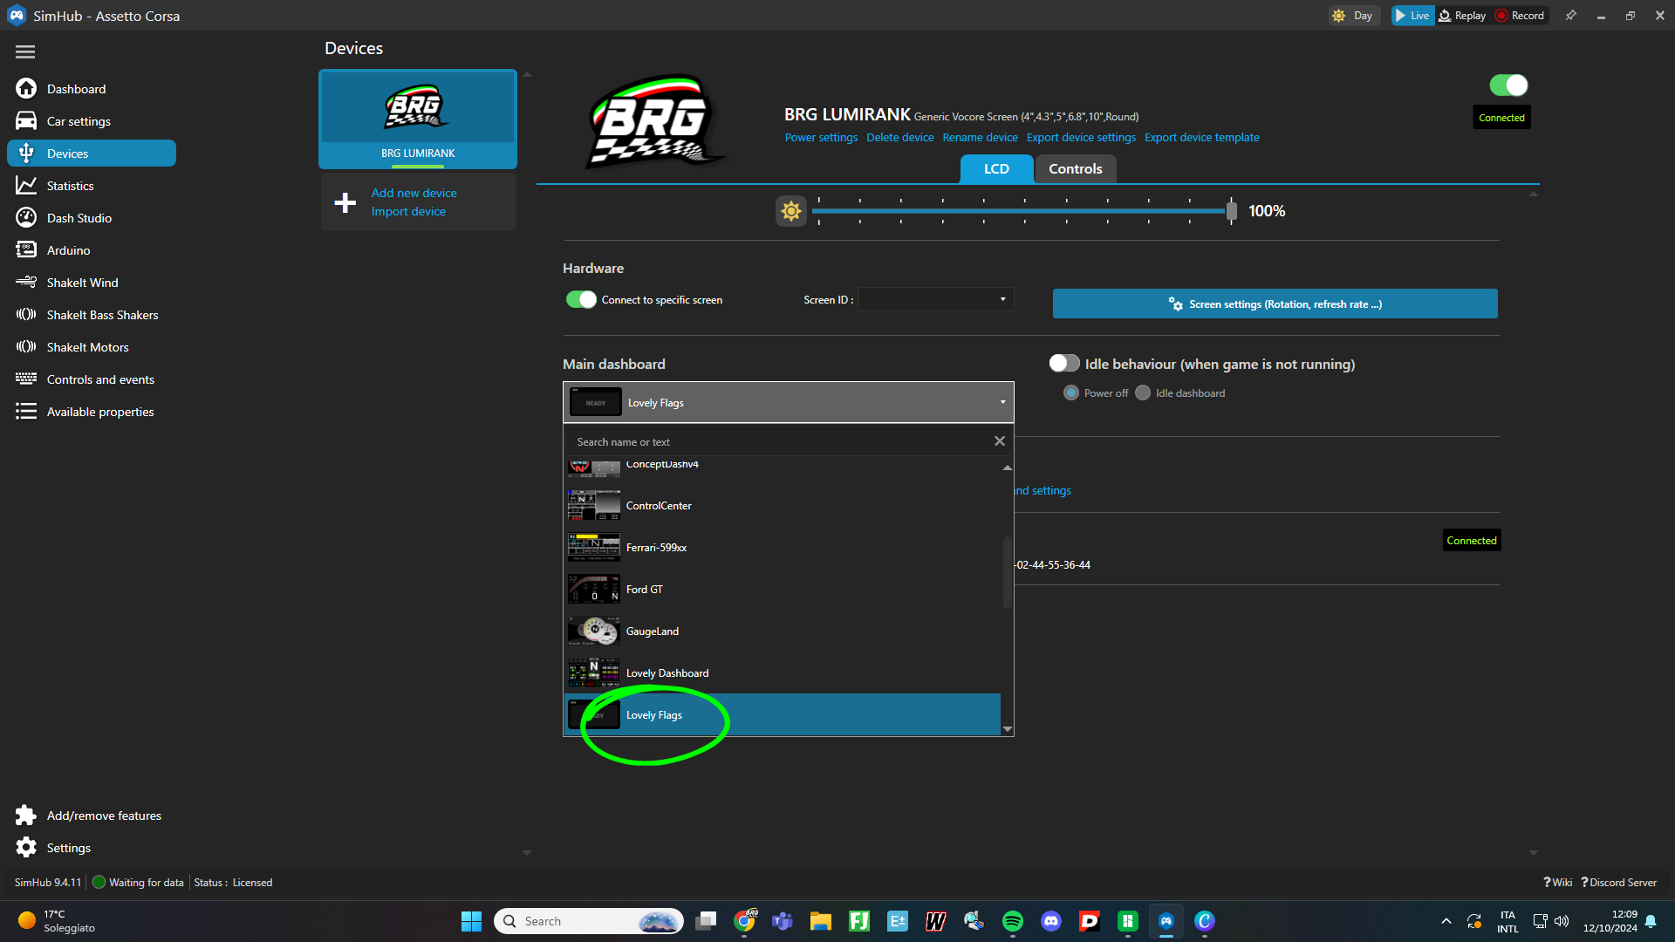This screenshot has width=1675, height=942.
Task: Switch to the Controls tab
Action: tap(1075, 169)
